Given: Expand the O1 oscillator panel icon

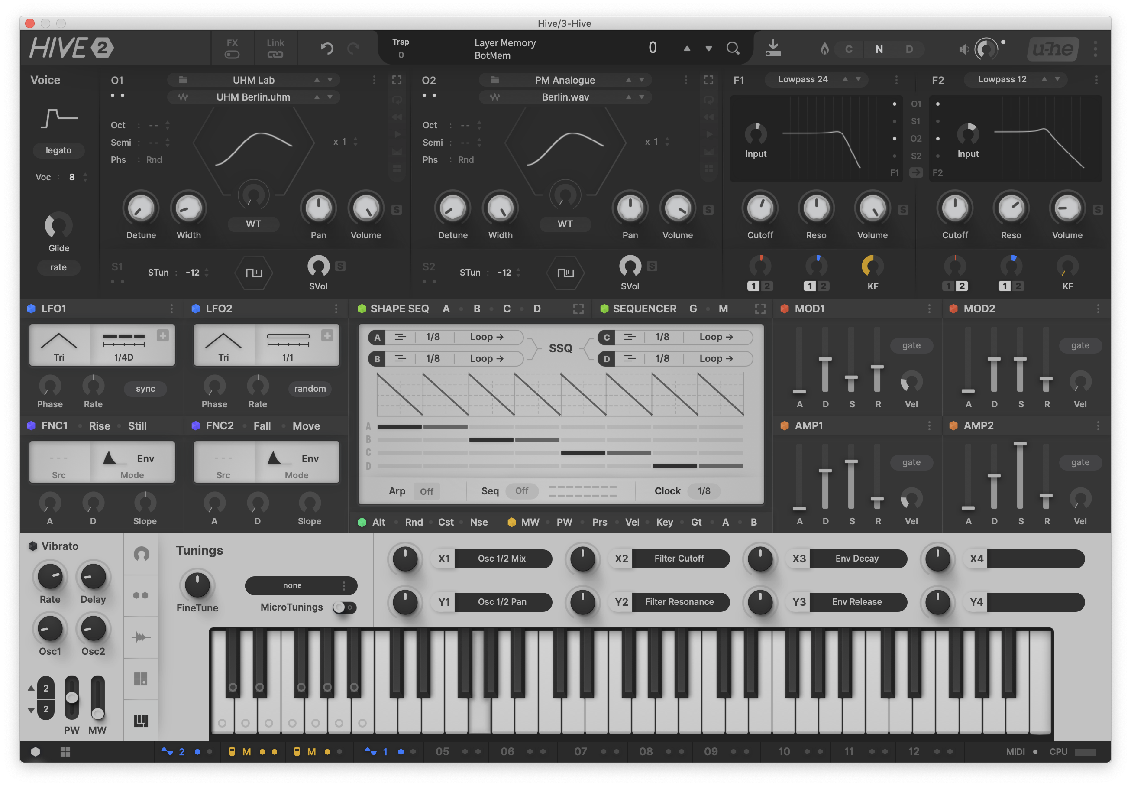Looking at the screenshot, I should (x=397, y=80).
